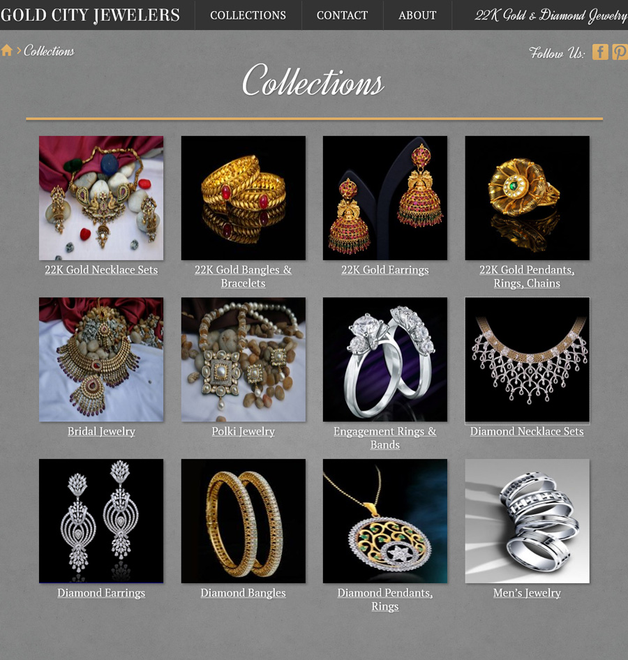Click the Collections breadcrumb link

(49, 51)
